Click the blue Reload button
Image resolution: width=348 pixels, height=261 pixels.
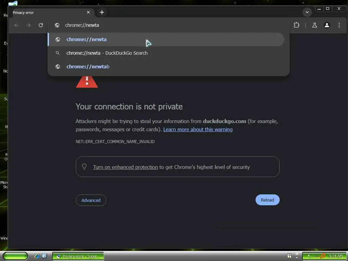(267, 200)
